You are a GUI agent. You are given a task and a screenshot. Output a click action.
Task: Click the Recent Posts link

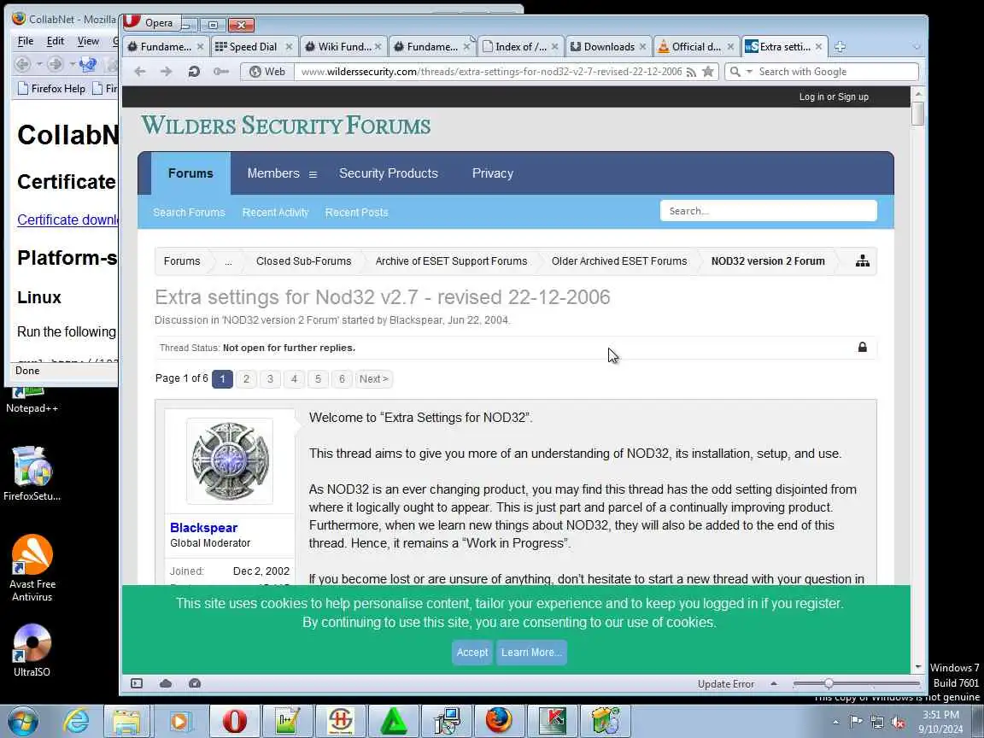[x=356, y=212]
